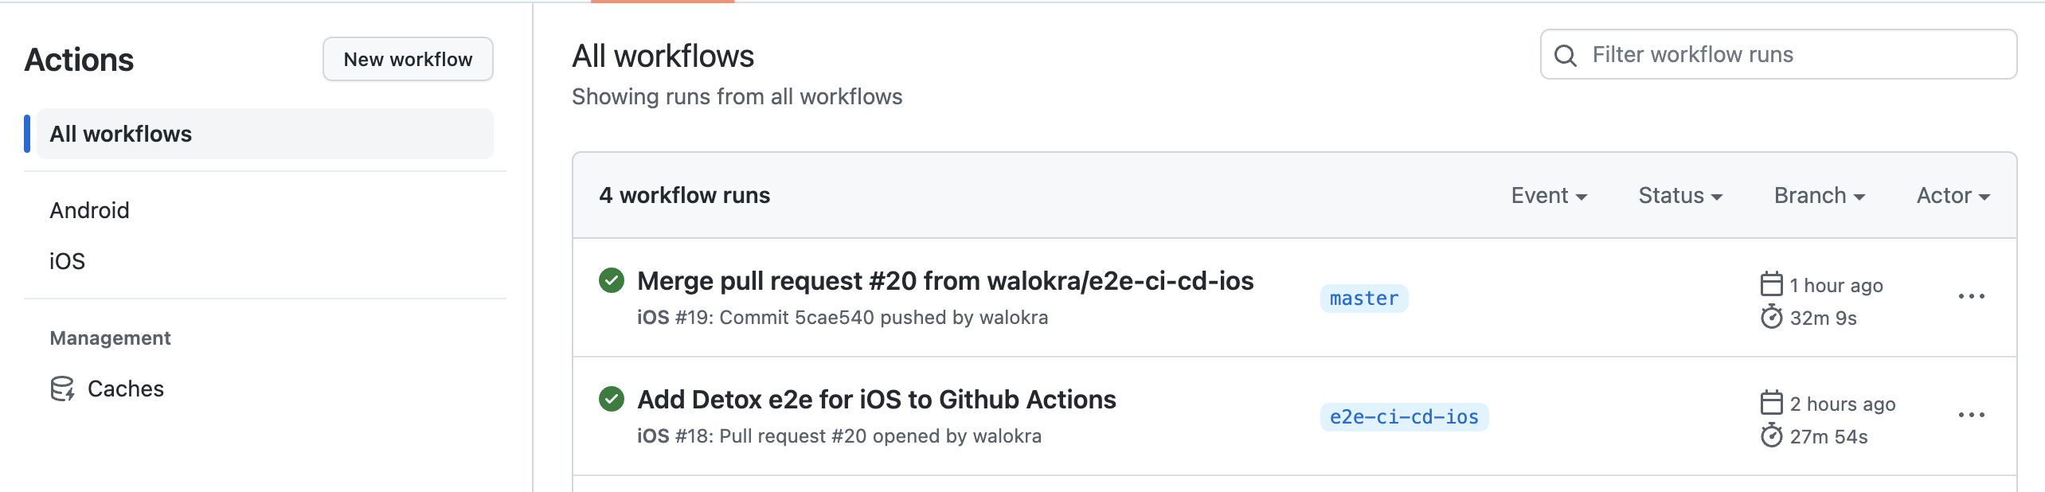Viewport: 2045px width, 492px height.
Task: Focus the Filter workflow runs field
Action: (1778, 55)
